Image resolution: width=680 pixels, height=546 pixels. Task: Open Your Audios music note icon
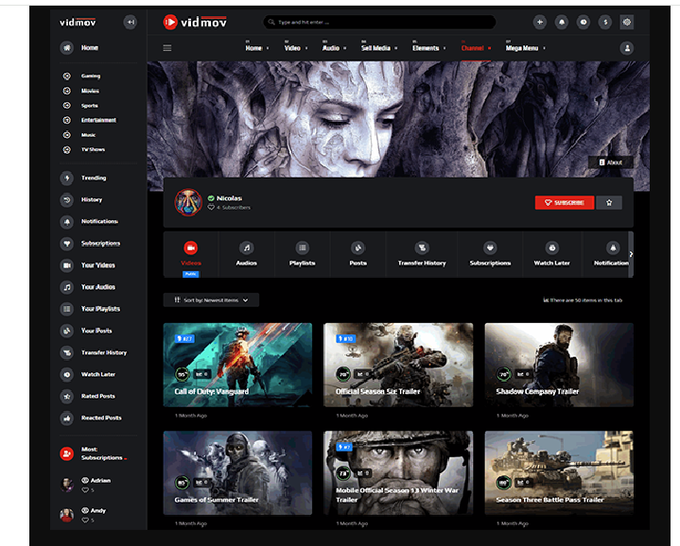[67, 287]
